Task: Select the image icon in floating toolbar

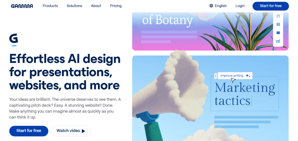Action: (278, 16)
